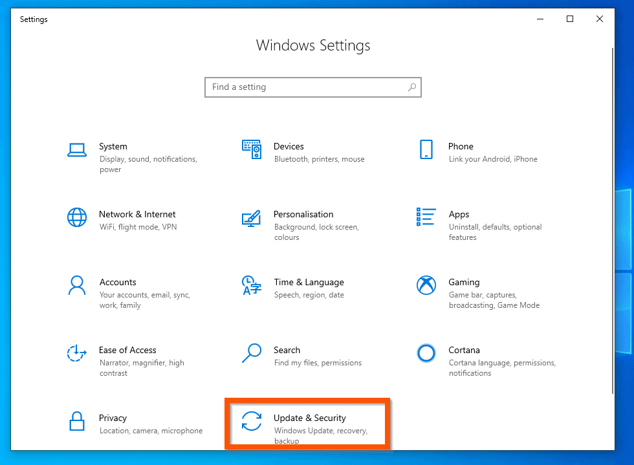Image resolution: width=634 pixels, height=465 pixels.
Task: Click the Windows Settings heading
Action: (x=313, y=45)
